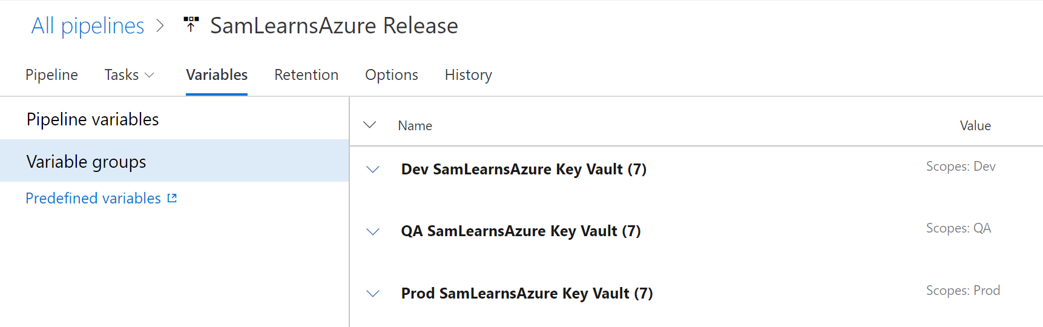Switch to the Pipeline tab

coord(51,75)
